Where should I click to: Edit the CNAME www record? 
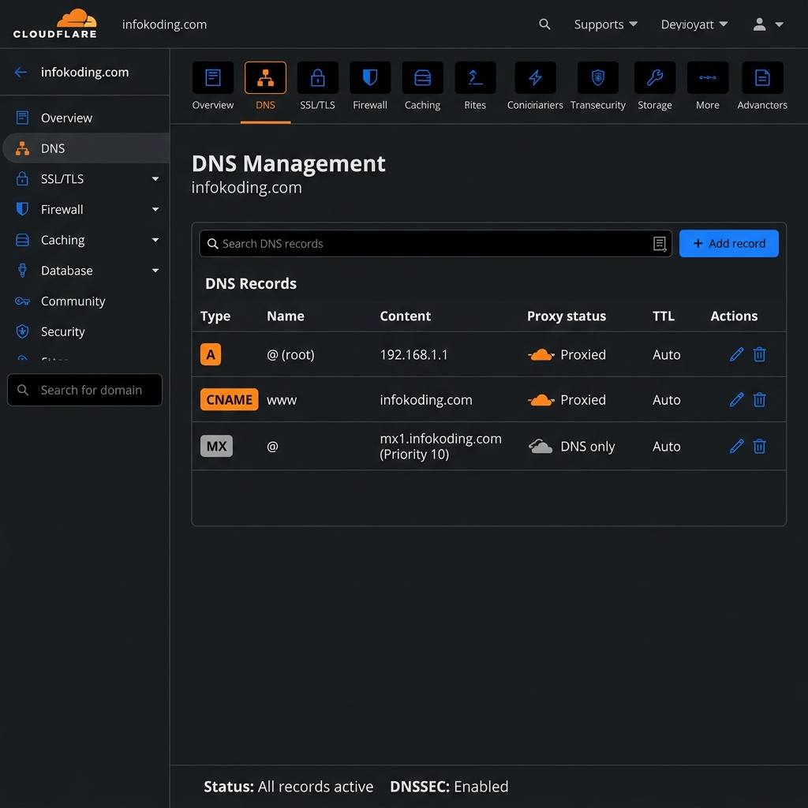pos(736,400)
